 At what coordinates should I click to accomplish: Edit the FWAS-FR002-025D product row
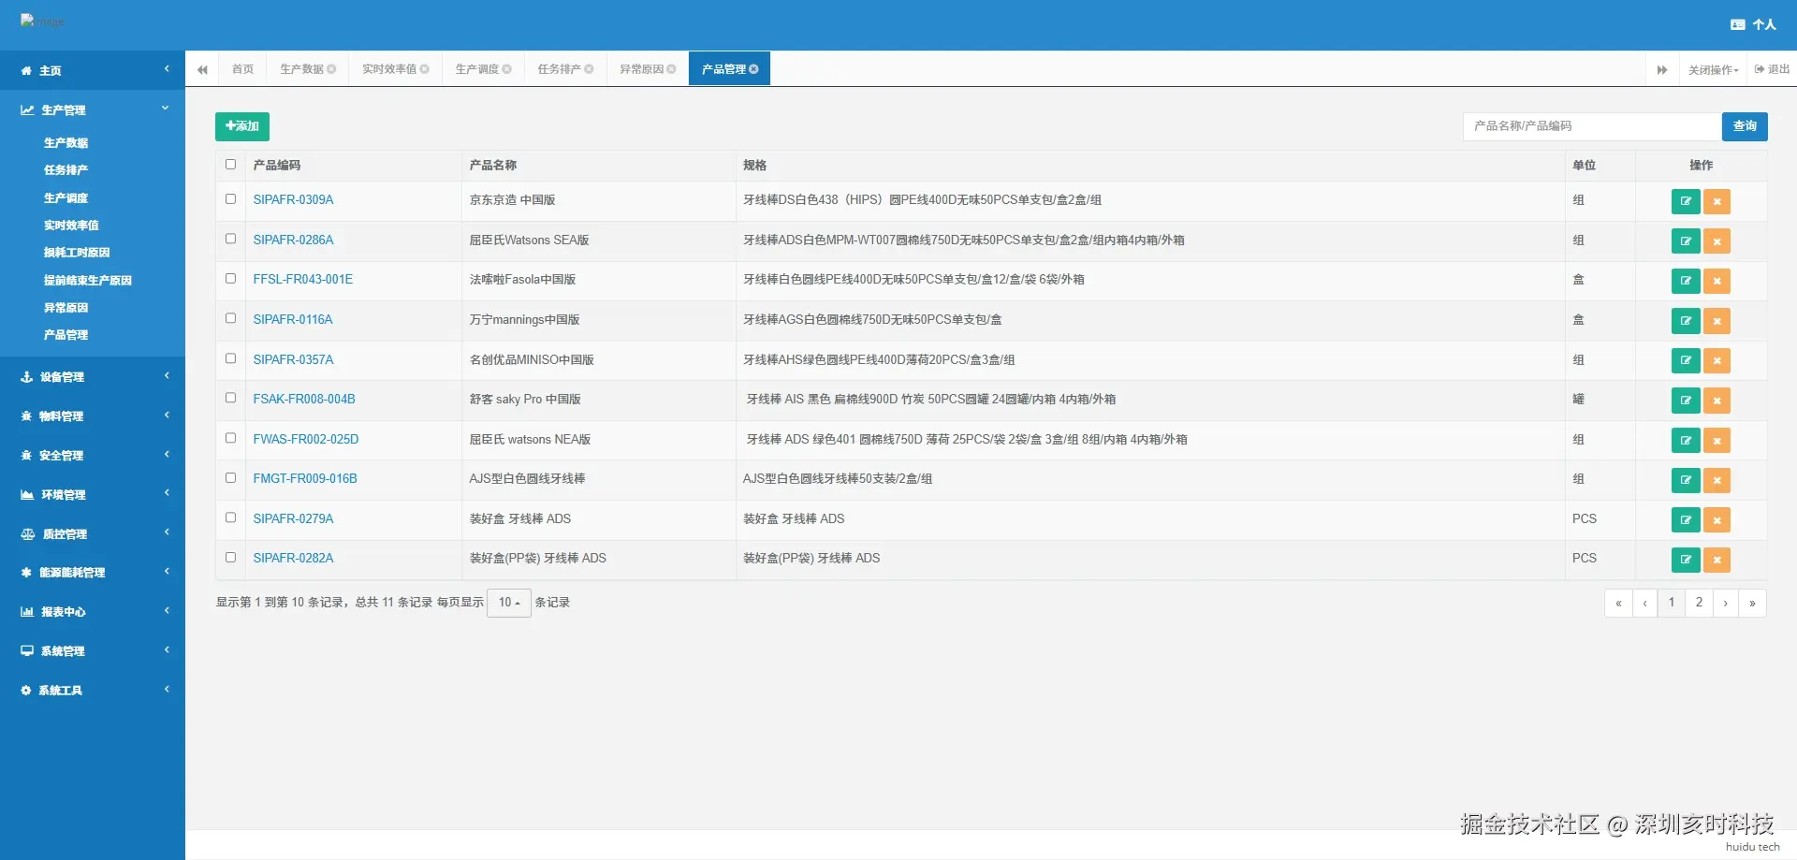1686,440
